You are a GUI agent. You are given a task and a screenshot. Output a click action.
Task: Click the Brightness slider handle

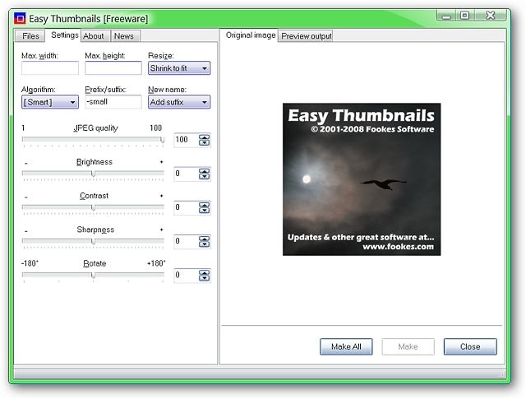point(93,174)
